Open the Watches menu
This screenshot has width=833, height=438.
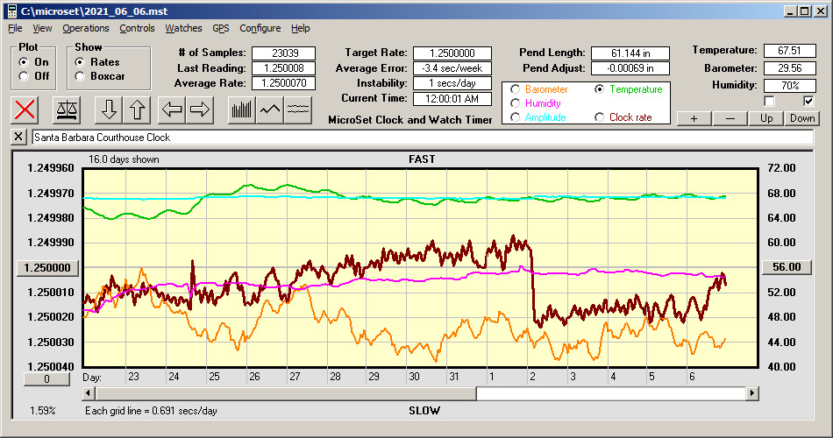(x=183, y=28)
